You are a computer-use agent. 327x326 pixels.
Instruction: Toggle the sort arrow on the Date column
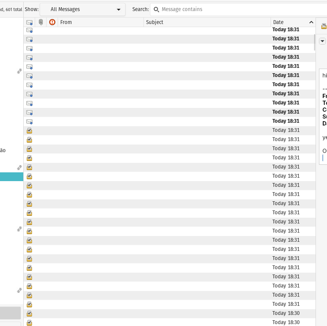click(x=311, y=22)
